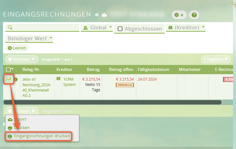The image size is (236, 149).
Task: Open the Global filter dropdown
Action: (97, 28)
